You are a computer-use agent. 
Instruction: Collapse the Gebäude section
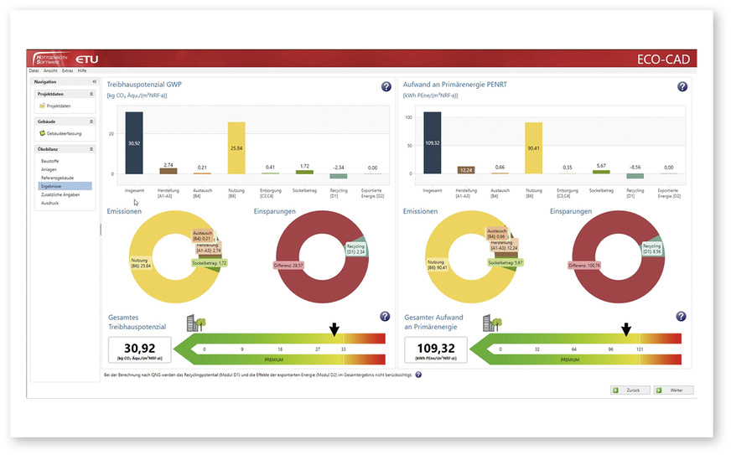pyautogui.click(x=91, y=122)
